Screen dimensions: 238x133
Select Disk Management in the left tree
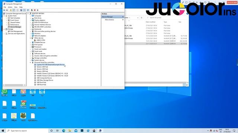pyautogui.click(x=16, y=31)
